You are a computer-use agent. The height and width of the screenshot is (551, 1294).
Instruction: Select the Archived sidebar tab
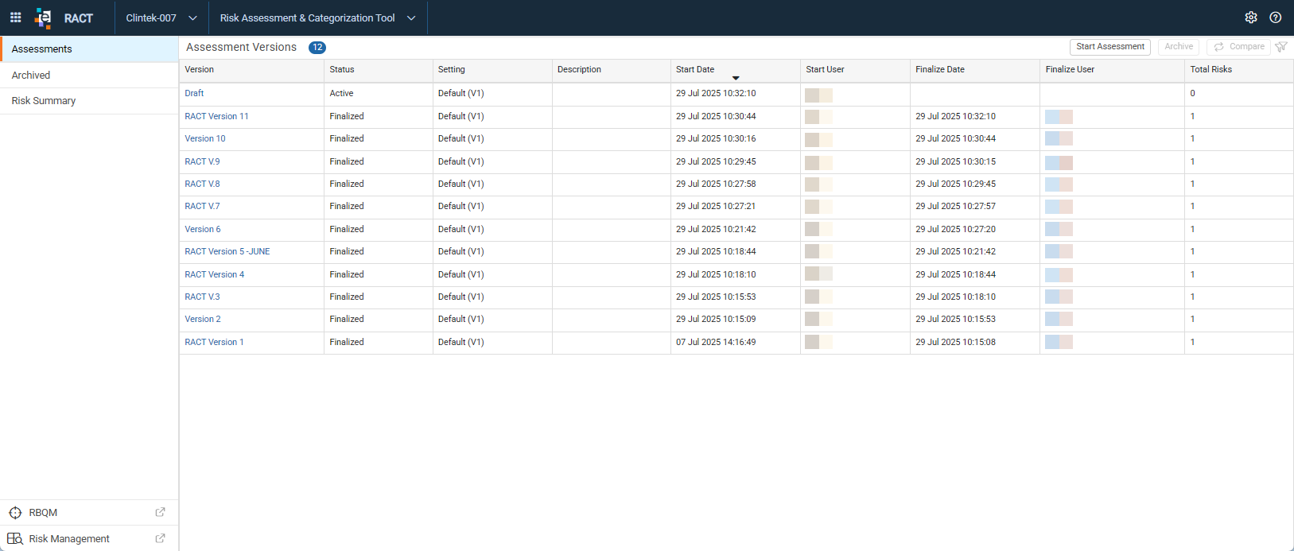89,75
